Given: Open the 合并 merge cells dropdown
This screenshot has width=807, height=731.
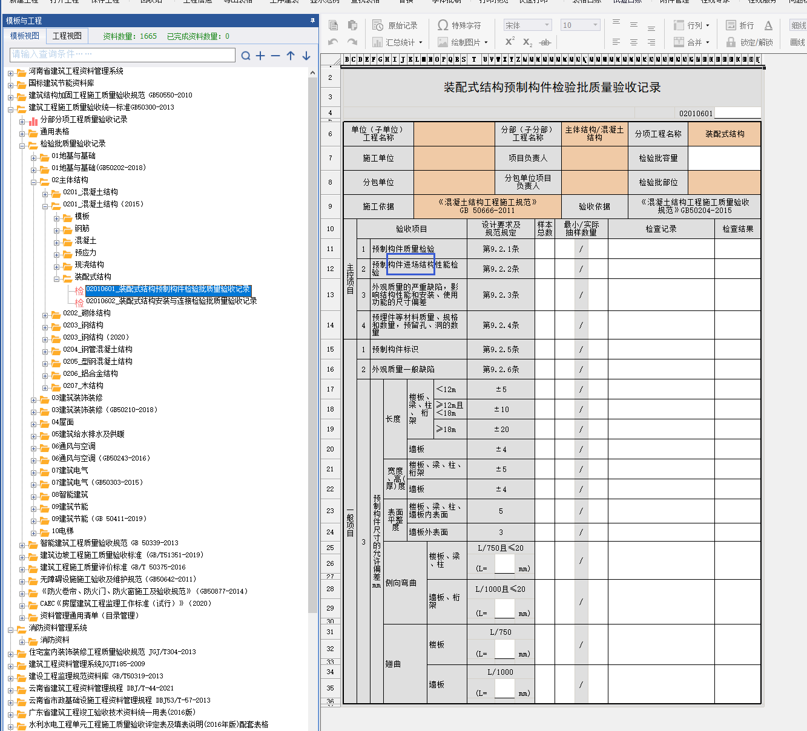Looking at the screenshot, I should pyautogui.click(x=691, y=42).
